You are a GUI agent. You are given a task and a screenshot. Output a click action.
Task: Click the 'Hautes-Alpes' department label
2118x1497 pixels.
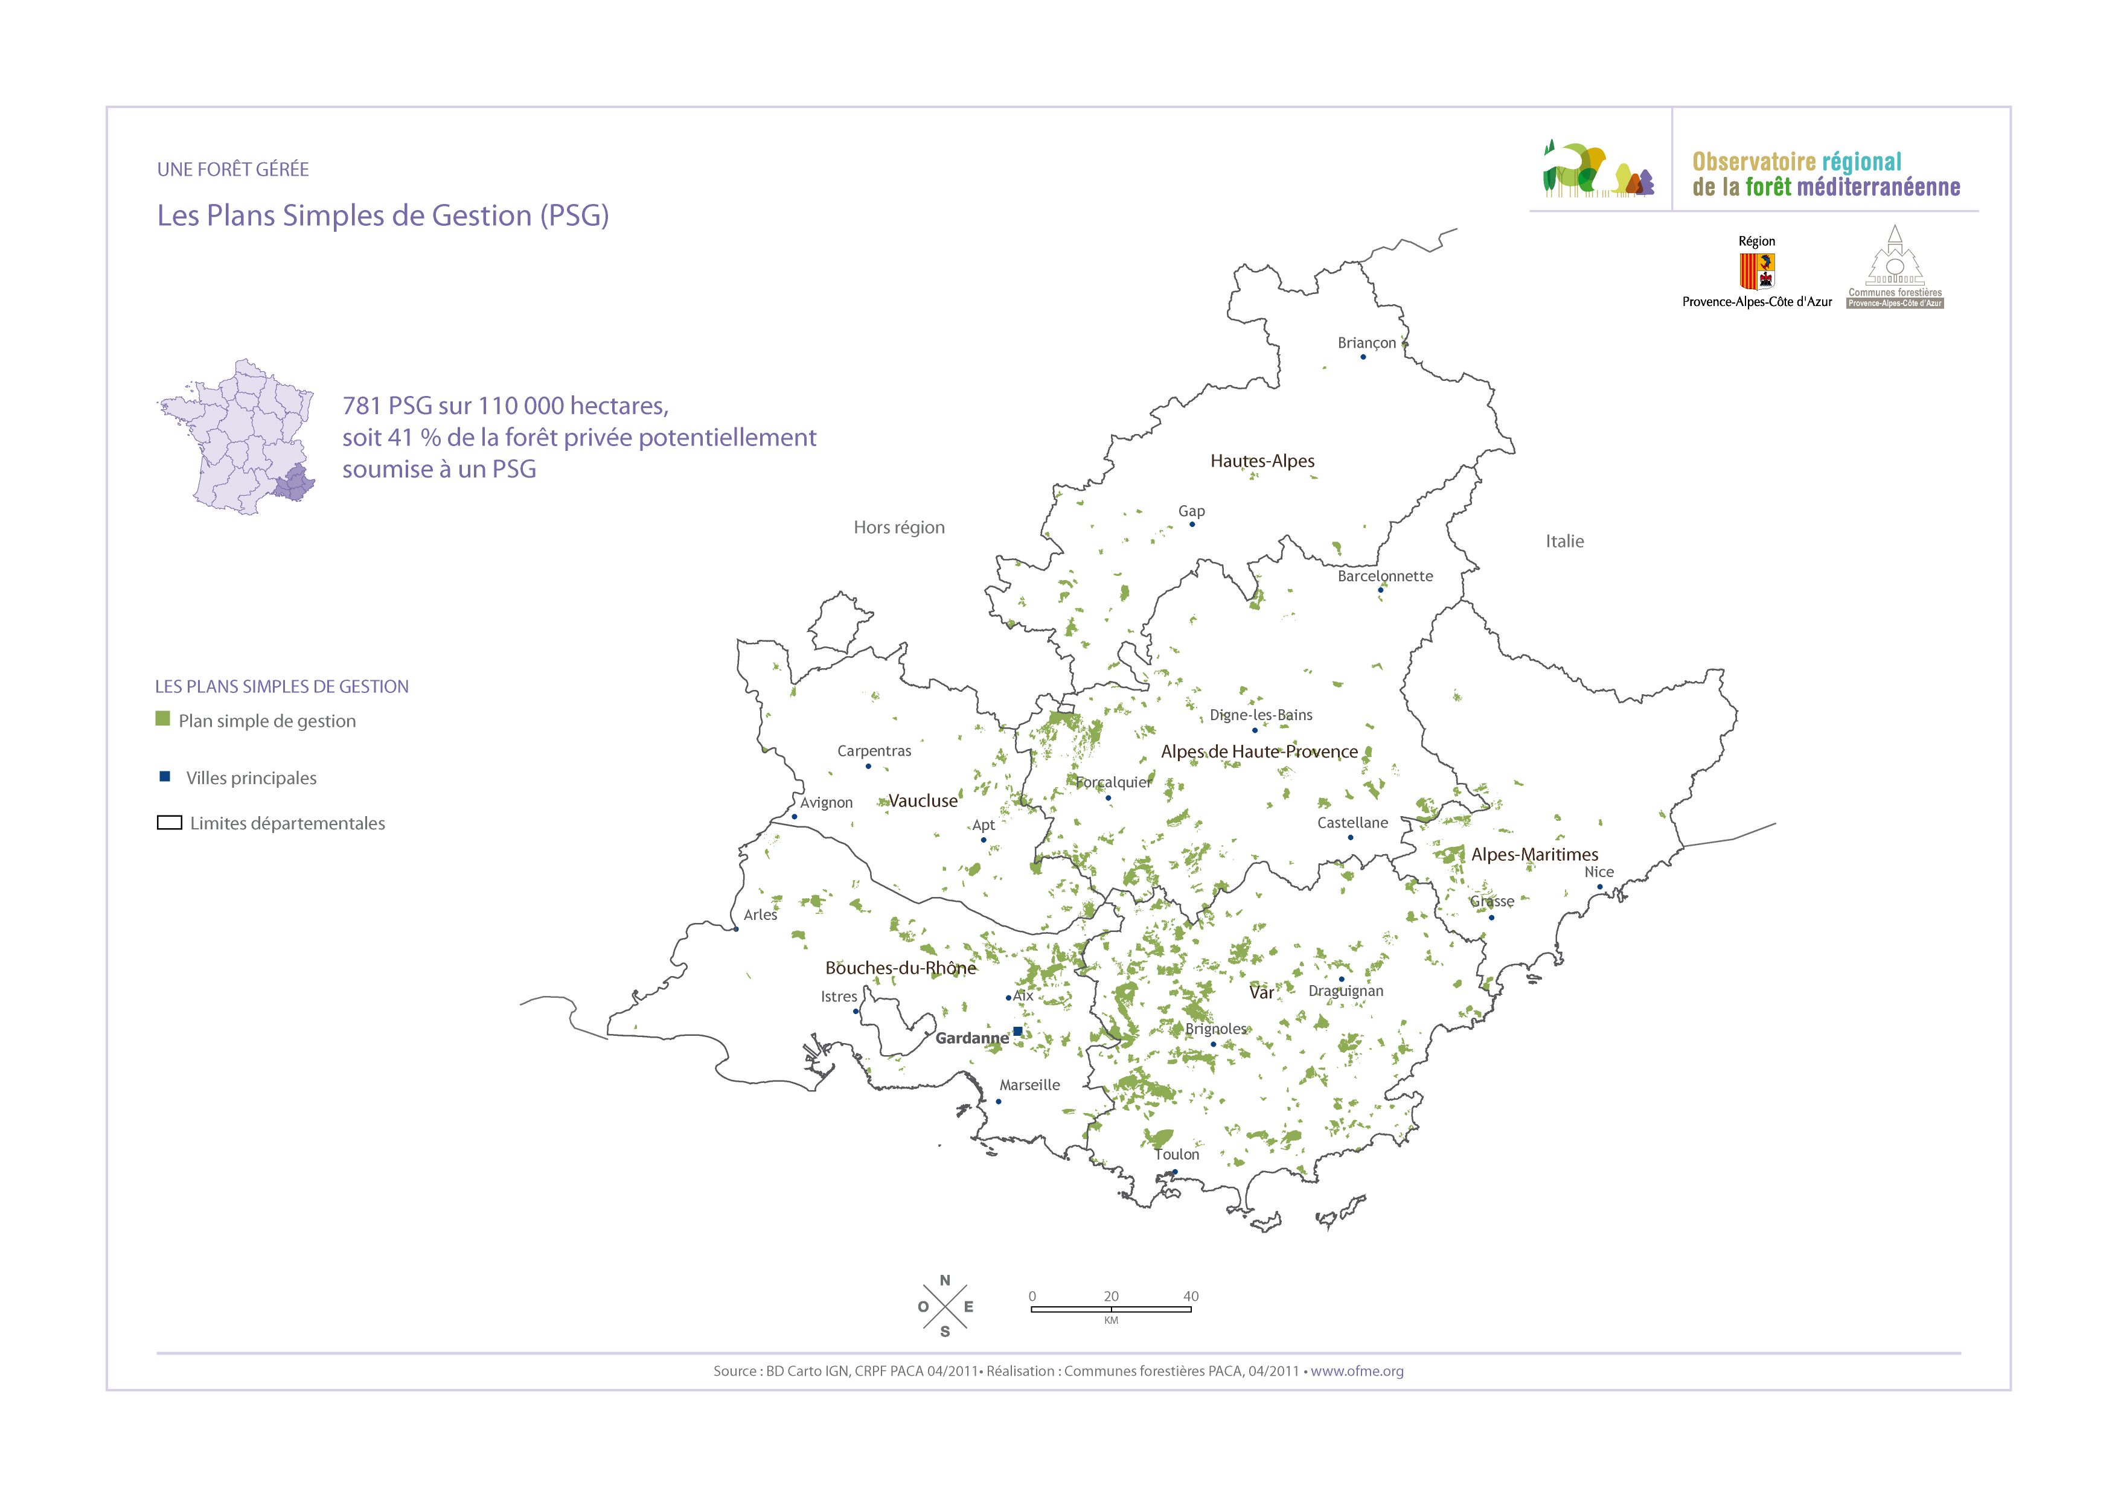[1262, 460]
